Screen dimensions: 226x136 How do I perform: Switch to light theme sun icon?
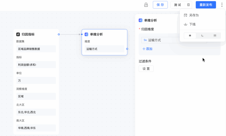pyautogui.click(x=190, y=36)
